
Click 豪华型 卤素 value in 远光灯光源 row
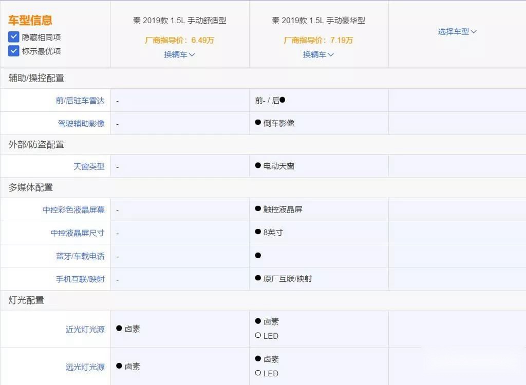267,359
